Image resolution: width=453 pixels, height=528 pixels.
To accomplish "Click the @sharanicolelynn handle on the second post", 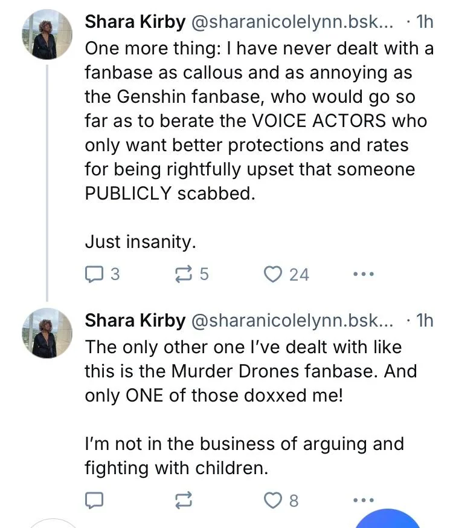I will [x=292, y=319].
